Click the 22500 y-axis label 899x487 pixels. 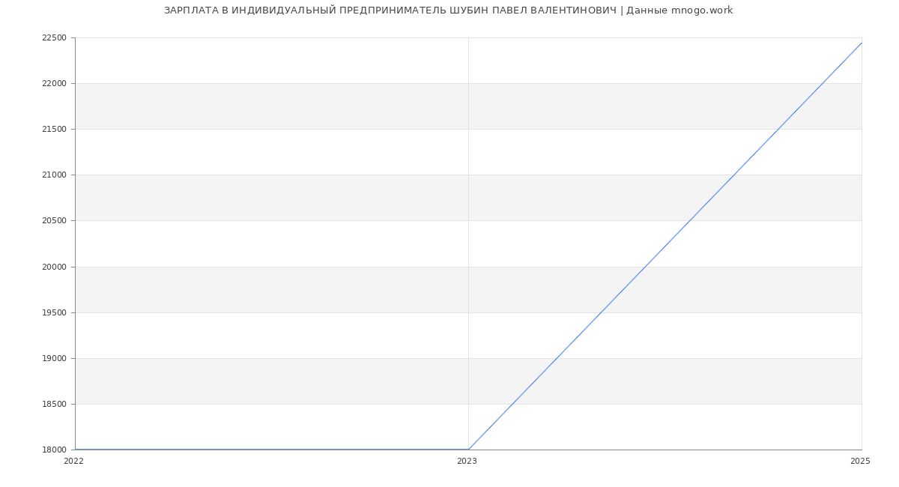[x=54, y=38]
